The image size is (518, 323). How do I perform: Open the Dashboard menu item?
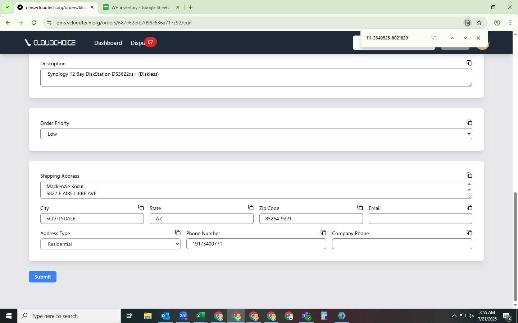point(108,43)
